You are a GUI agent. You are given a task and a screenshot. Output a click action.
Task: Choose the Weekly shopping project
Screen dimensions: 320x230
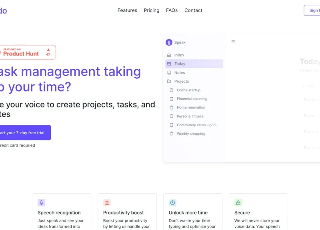coord(191,134)
